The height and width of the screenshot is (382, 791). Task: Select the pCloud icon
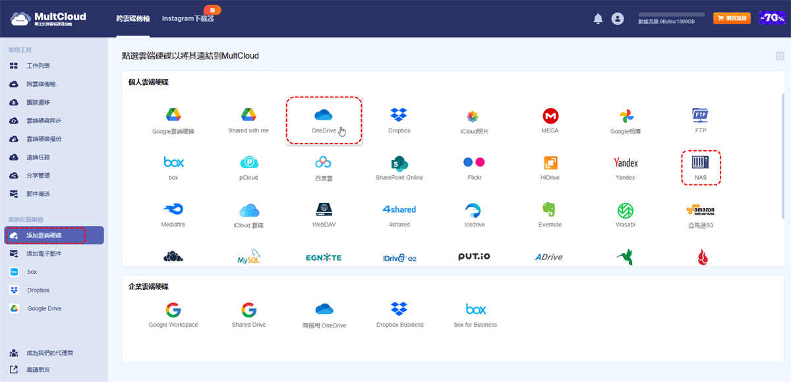(249, 162)
